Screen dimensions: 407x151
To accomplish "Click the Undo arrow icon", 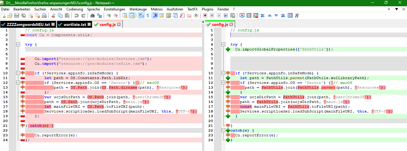I will pos(76,16).
